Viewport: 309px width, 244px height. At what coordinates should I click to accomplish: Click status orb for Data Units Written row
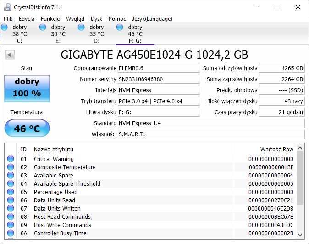[x=11, y=208]
